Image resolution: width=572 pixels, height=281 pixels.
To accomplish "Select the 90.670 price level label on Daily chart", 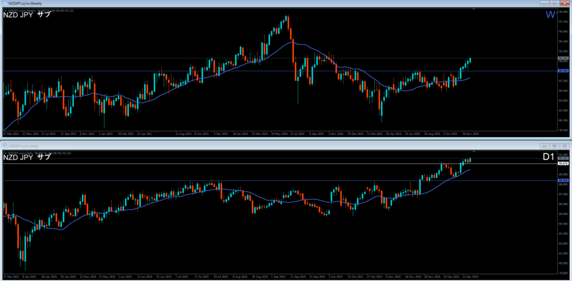I will coord(563,164).
